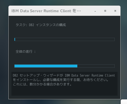Click the 'をインストールし、必要な構成を実行する間、お待ちください。' line
The height and width of the screenshot is (104, 127).
point(61,80)
